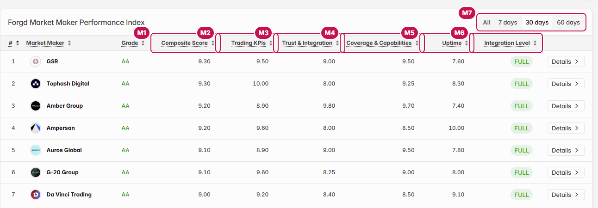Open Details for G-20 Group
Image resolution: width=598 pixels, height=208 pixels.
tap(566, 172)
